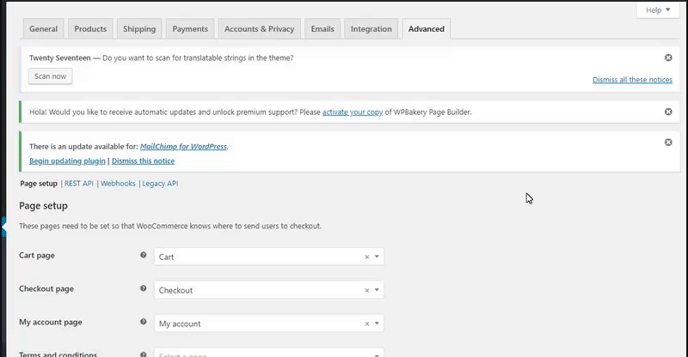Dismiss the MailChimp update notice icon
688x357 pixels.
pyautogui.click(x=668, y=142)
